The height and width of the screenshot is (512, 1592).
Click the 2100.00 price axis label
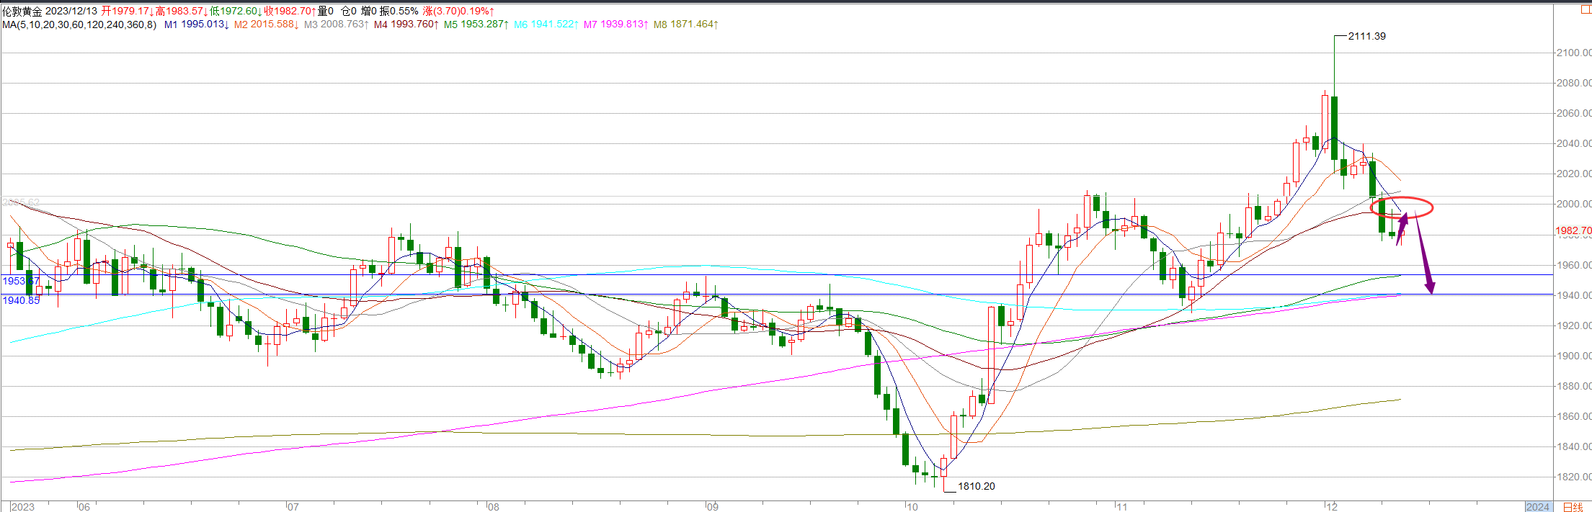[1573, 53]
